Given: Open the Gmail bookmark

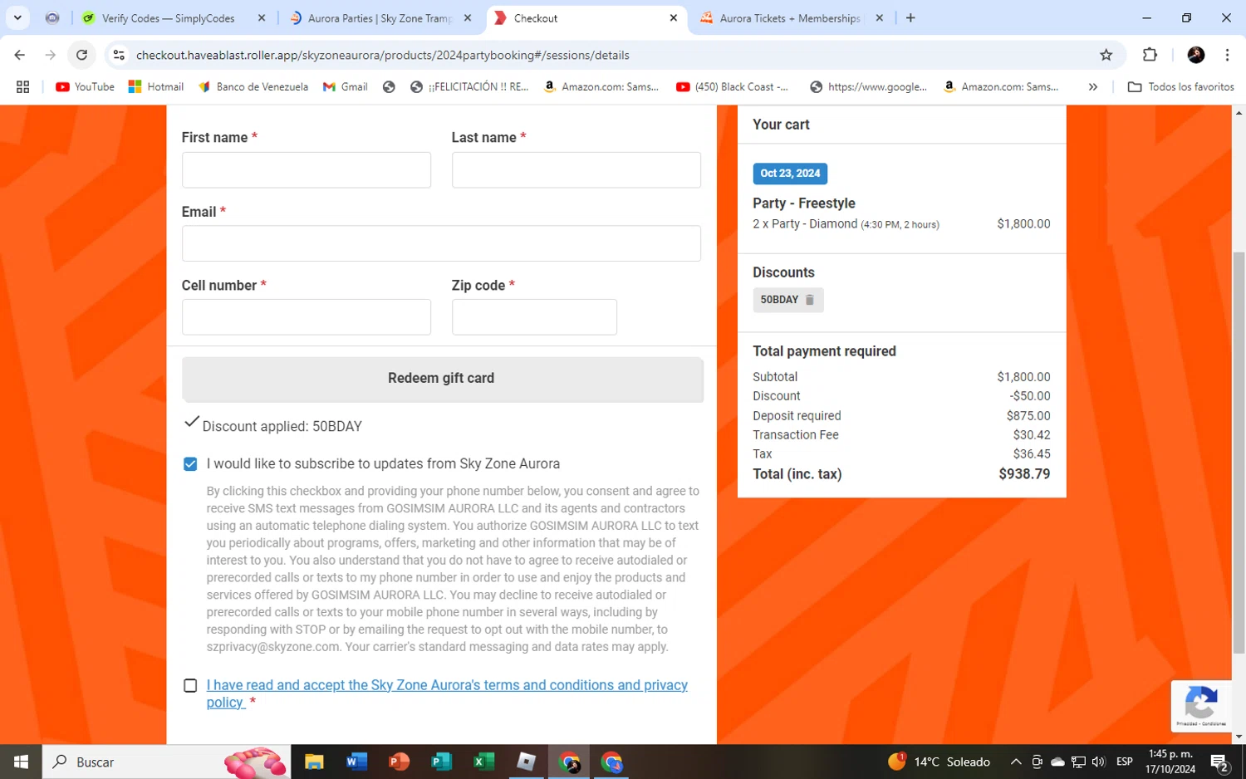Looking at the screenshot, I should [346, 86].
